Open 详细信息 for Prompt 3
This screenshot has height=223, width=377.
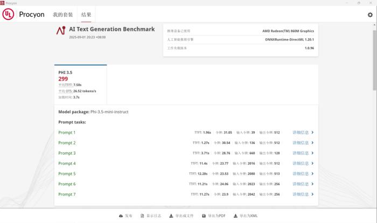[x=301, y=153]
